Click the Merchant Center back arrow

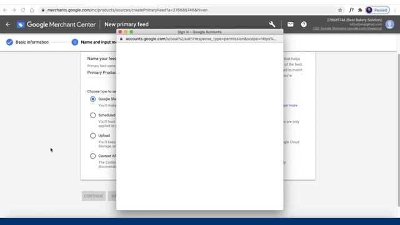click(x=8, y=24)
